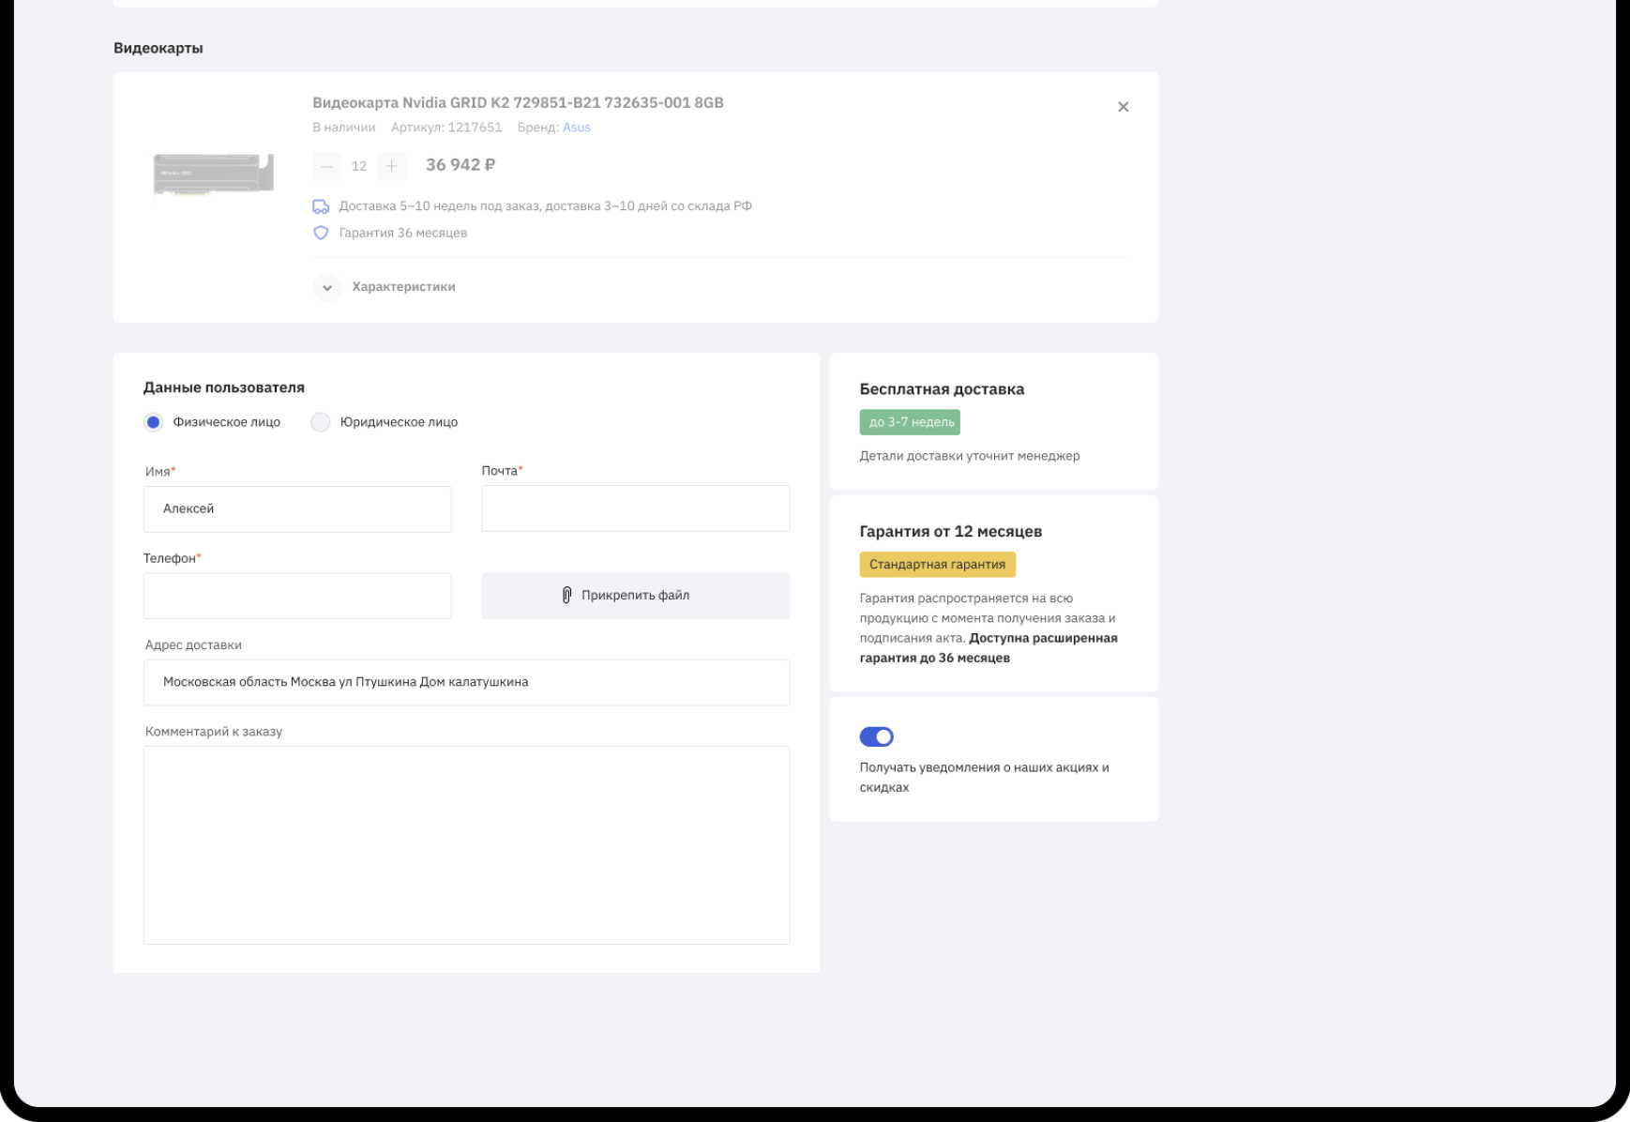Click the warranty shield icon
1630x1122 pixels.
pyautogui.click(x=321, y=233)
